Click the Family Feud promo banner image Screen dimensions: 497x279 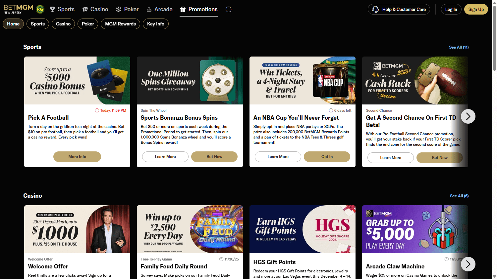190,229
